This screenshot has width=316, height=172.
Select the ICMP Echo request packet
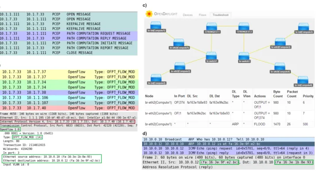228,148
